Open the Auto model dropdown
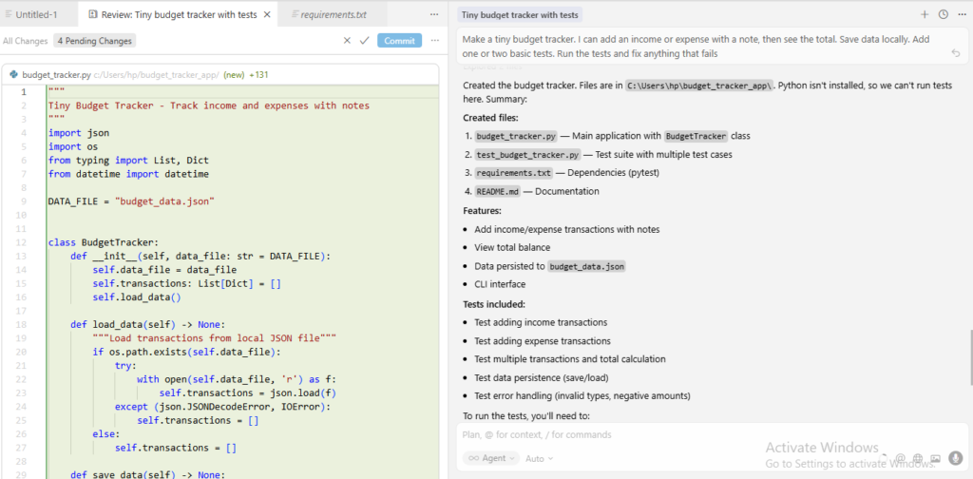 coord(539,458)
